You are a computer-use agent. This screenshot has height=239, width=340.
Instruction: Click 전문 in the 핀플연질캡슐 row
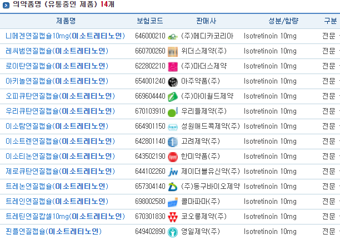pyautogui.click(x=329, y=231)
